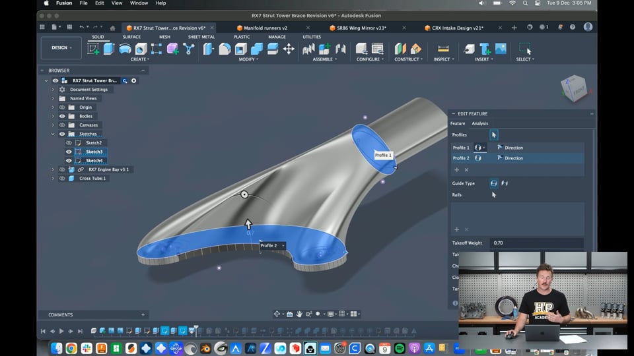Screen dimensions: 634x356
Task: Select the Extrude tool in Create group
Action: [109, 49]
